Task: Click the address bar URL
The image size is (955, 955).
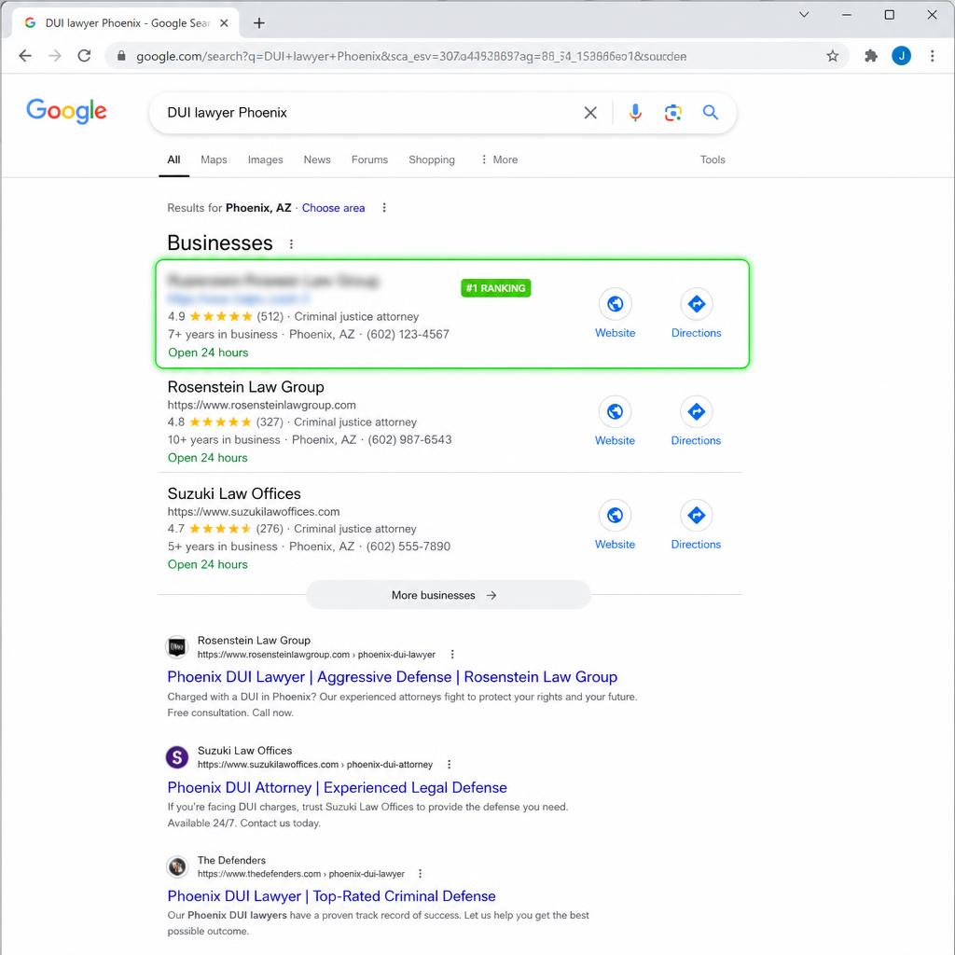Action: [x=411, y=56]
